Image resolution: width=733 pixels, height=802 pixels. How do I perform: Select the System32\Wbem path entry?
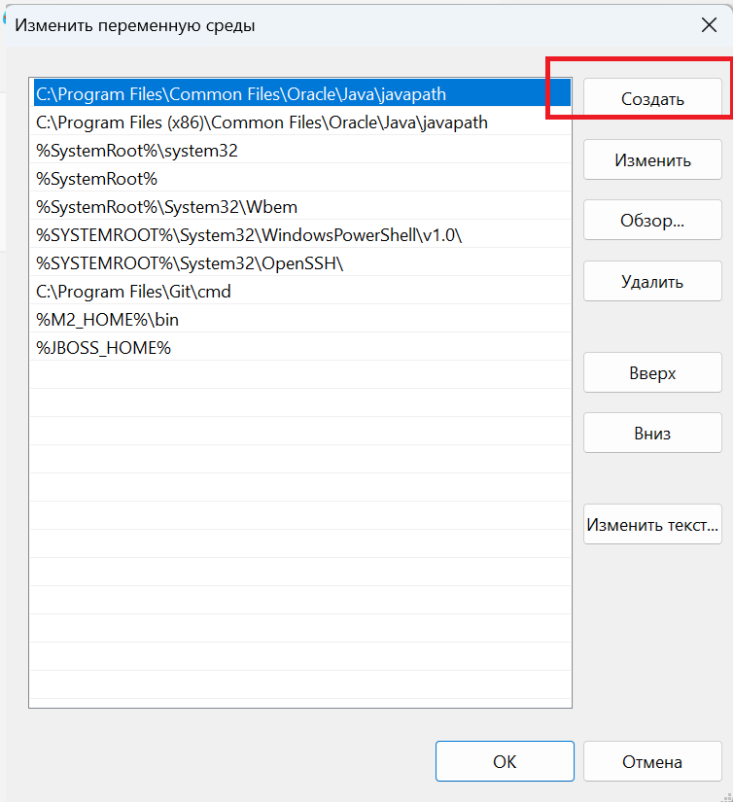tap(166, 207)
